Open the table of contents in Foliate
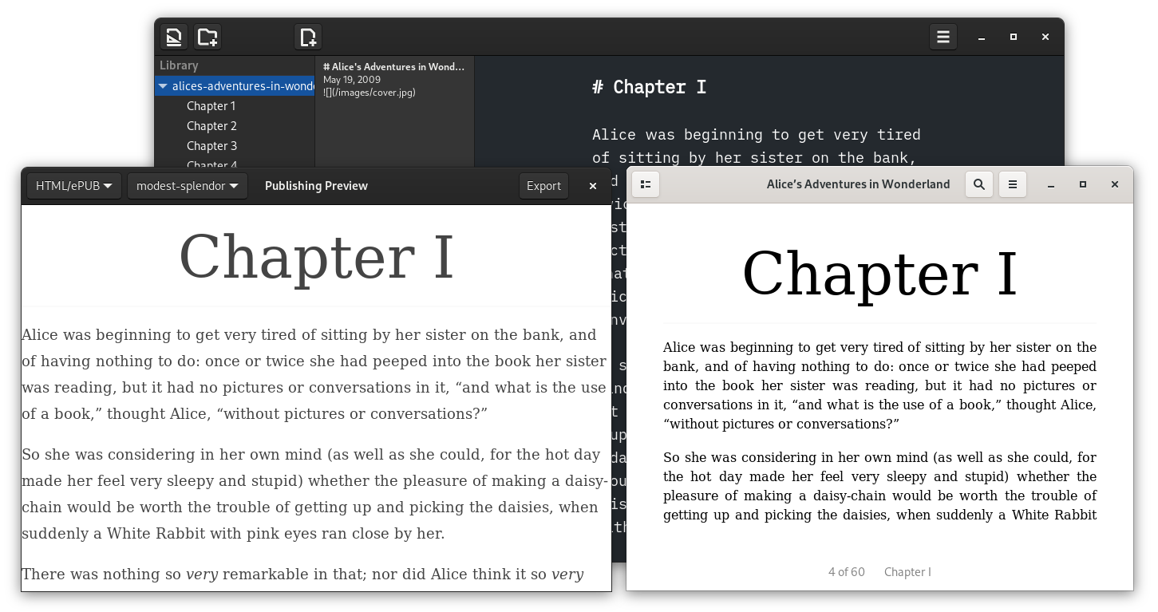 [x=646, y=184]
